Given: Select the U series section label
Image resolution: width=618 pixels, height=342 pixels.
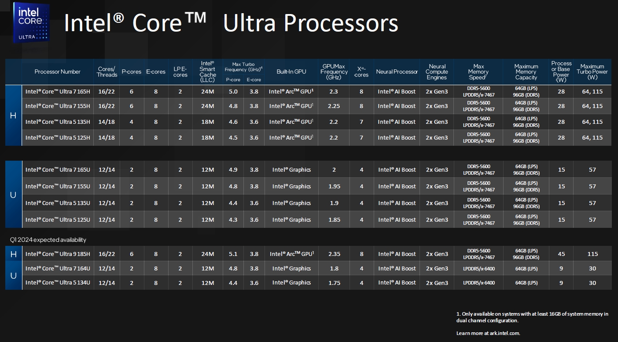Looking at the screenshot, I should coord(13,194).
